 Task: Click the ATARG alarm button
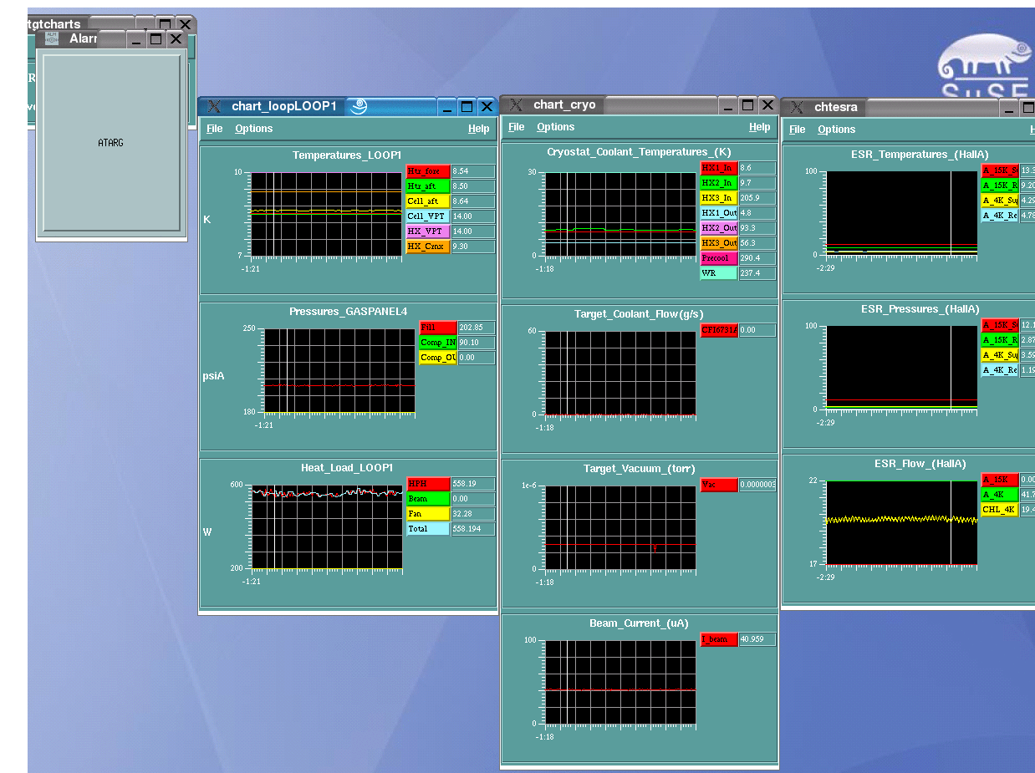112,143
